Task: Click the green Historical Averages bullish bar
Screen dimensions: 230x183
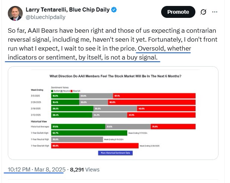Action: (x=78, y=126)
